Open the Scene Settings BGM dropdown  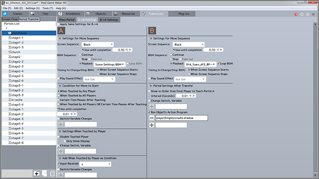coord(110,64)
